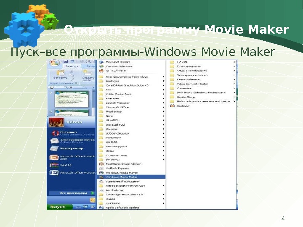Click the Undo icon in quick access toolbar
The height and width of the screenshot is (227, 303).
(72, 61)
